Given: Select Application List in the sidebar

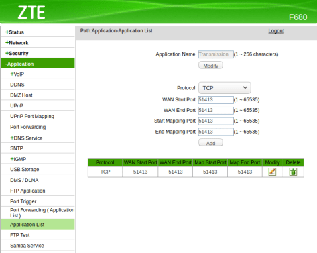Looking at the screenshot, I should pos(38,225).
